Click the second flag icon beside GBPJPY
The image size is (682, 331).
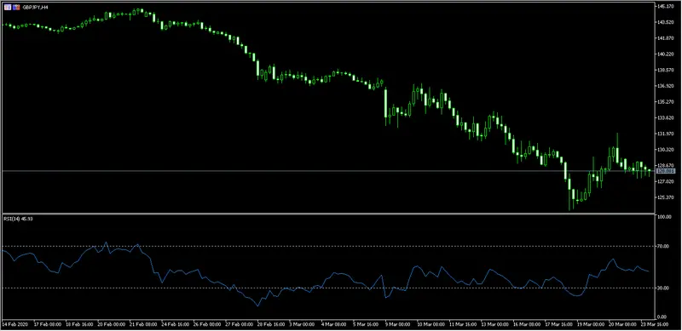(x=16, y=8)
